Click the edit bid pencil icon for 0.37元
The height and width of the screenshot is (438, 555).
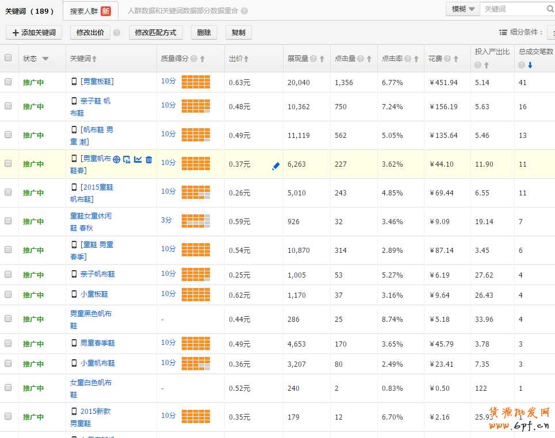(x=275, y=166)
